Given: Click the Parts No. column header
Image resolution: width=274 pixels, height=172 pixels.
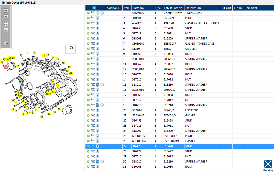Looking at the screenshot, I should pyautogui.click(x=138, y=8).
